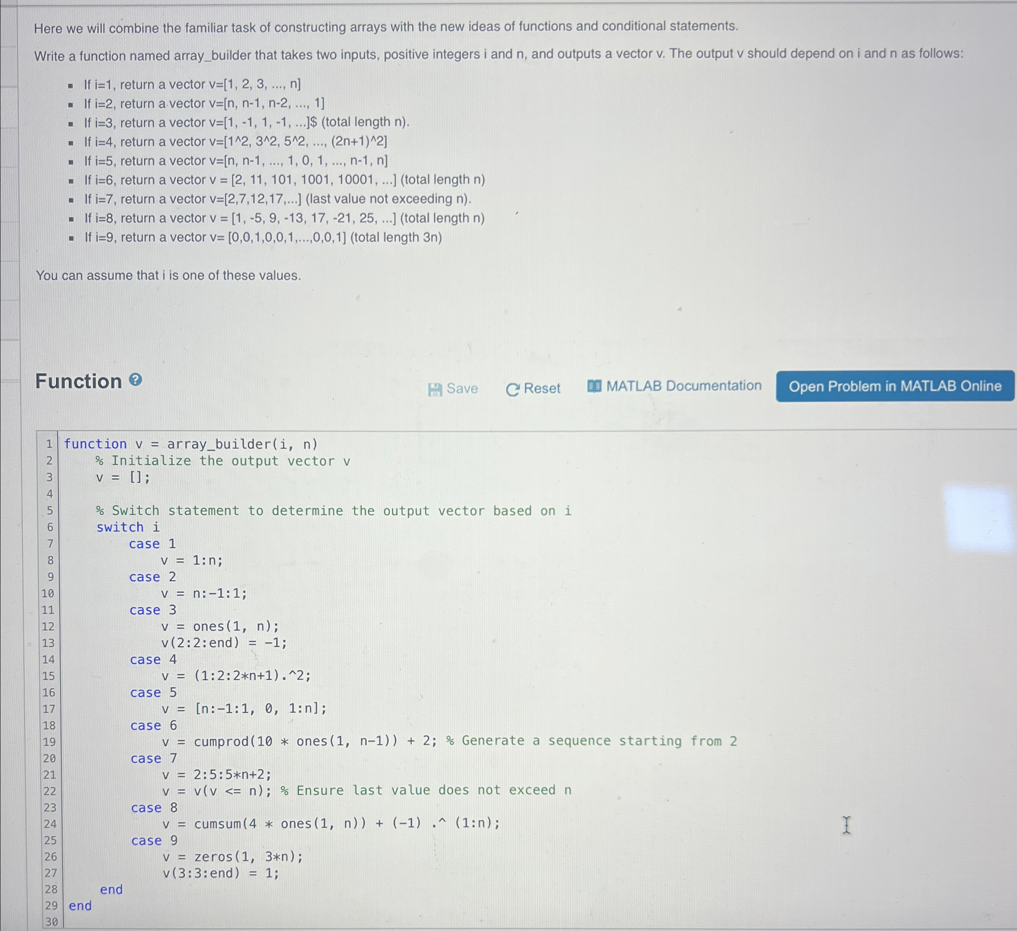Click the Reset text link
Viewport: 1017px width, 931px height.
tap(542, 388)
